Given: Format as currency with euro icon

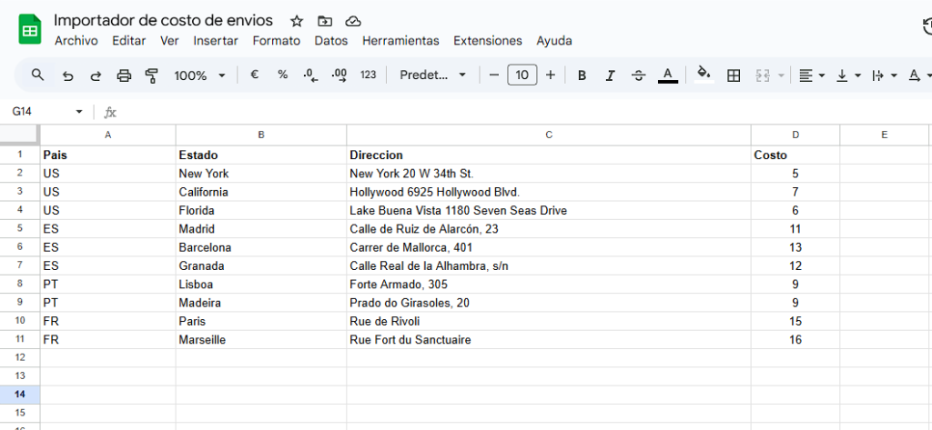Looking at the screenshot, I should [254, 75].
